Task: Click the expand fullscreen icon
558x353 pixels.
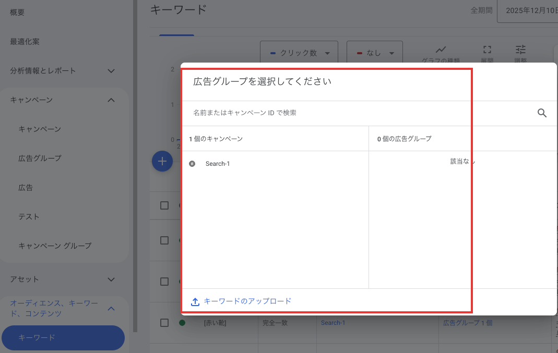Action: [x=487, y=50]
